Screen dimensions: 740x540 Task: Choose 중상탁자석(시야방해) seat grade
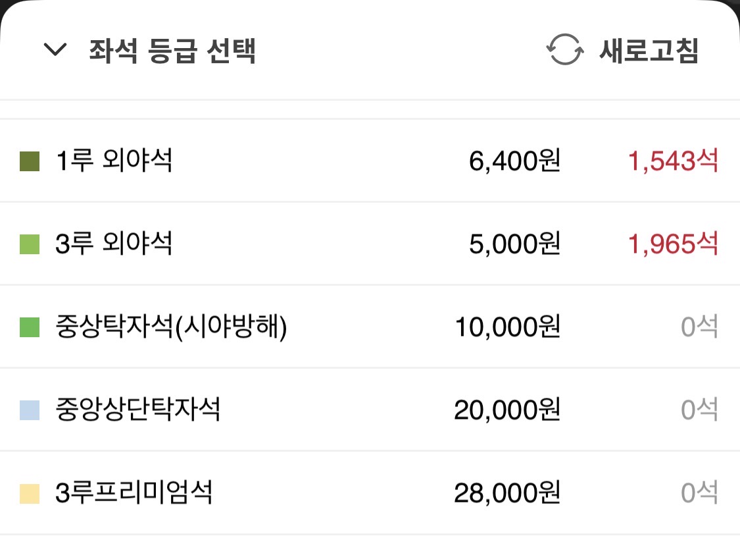pyautogui.click(x=370, y=327)
